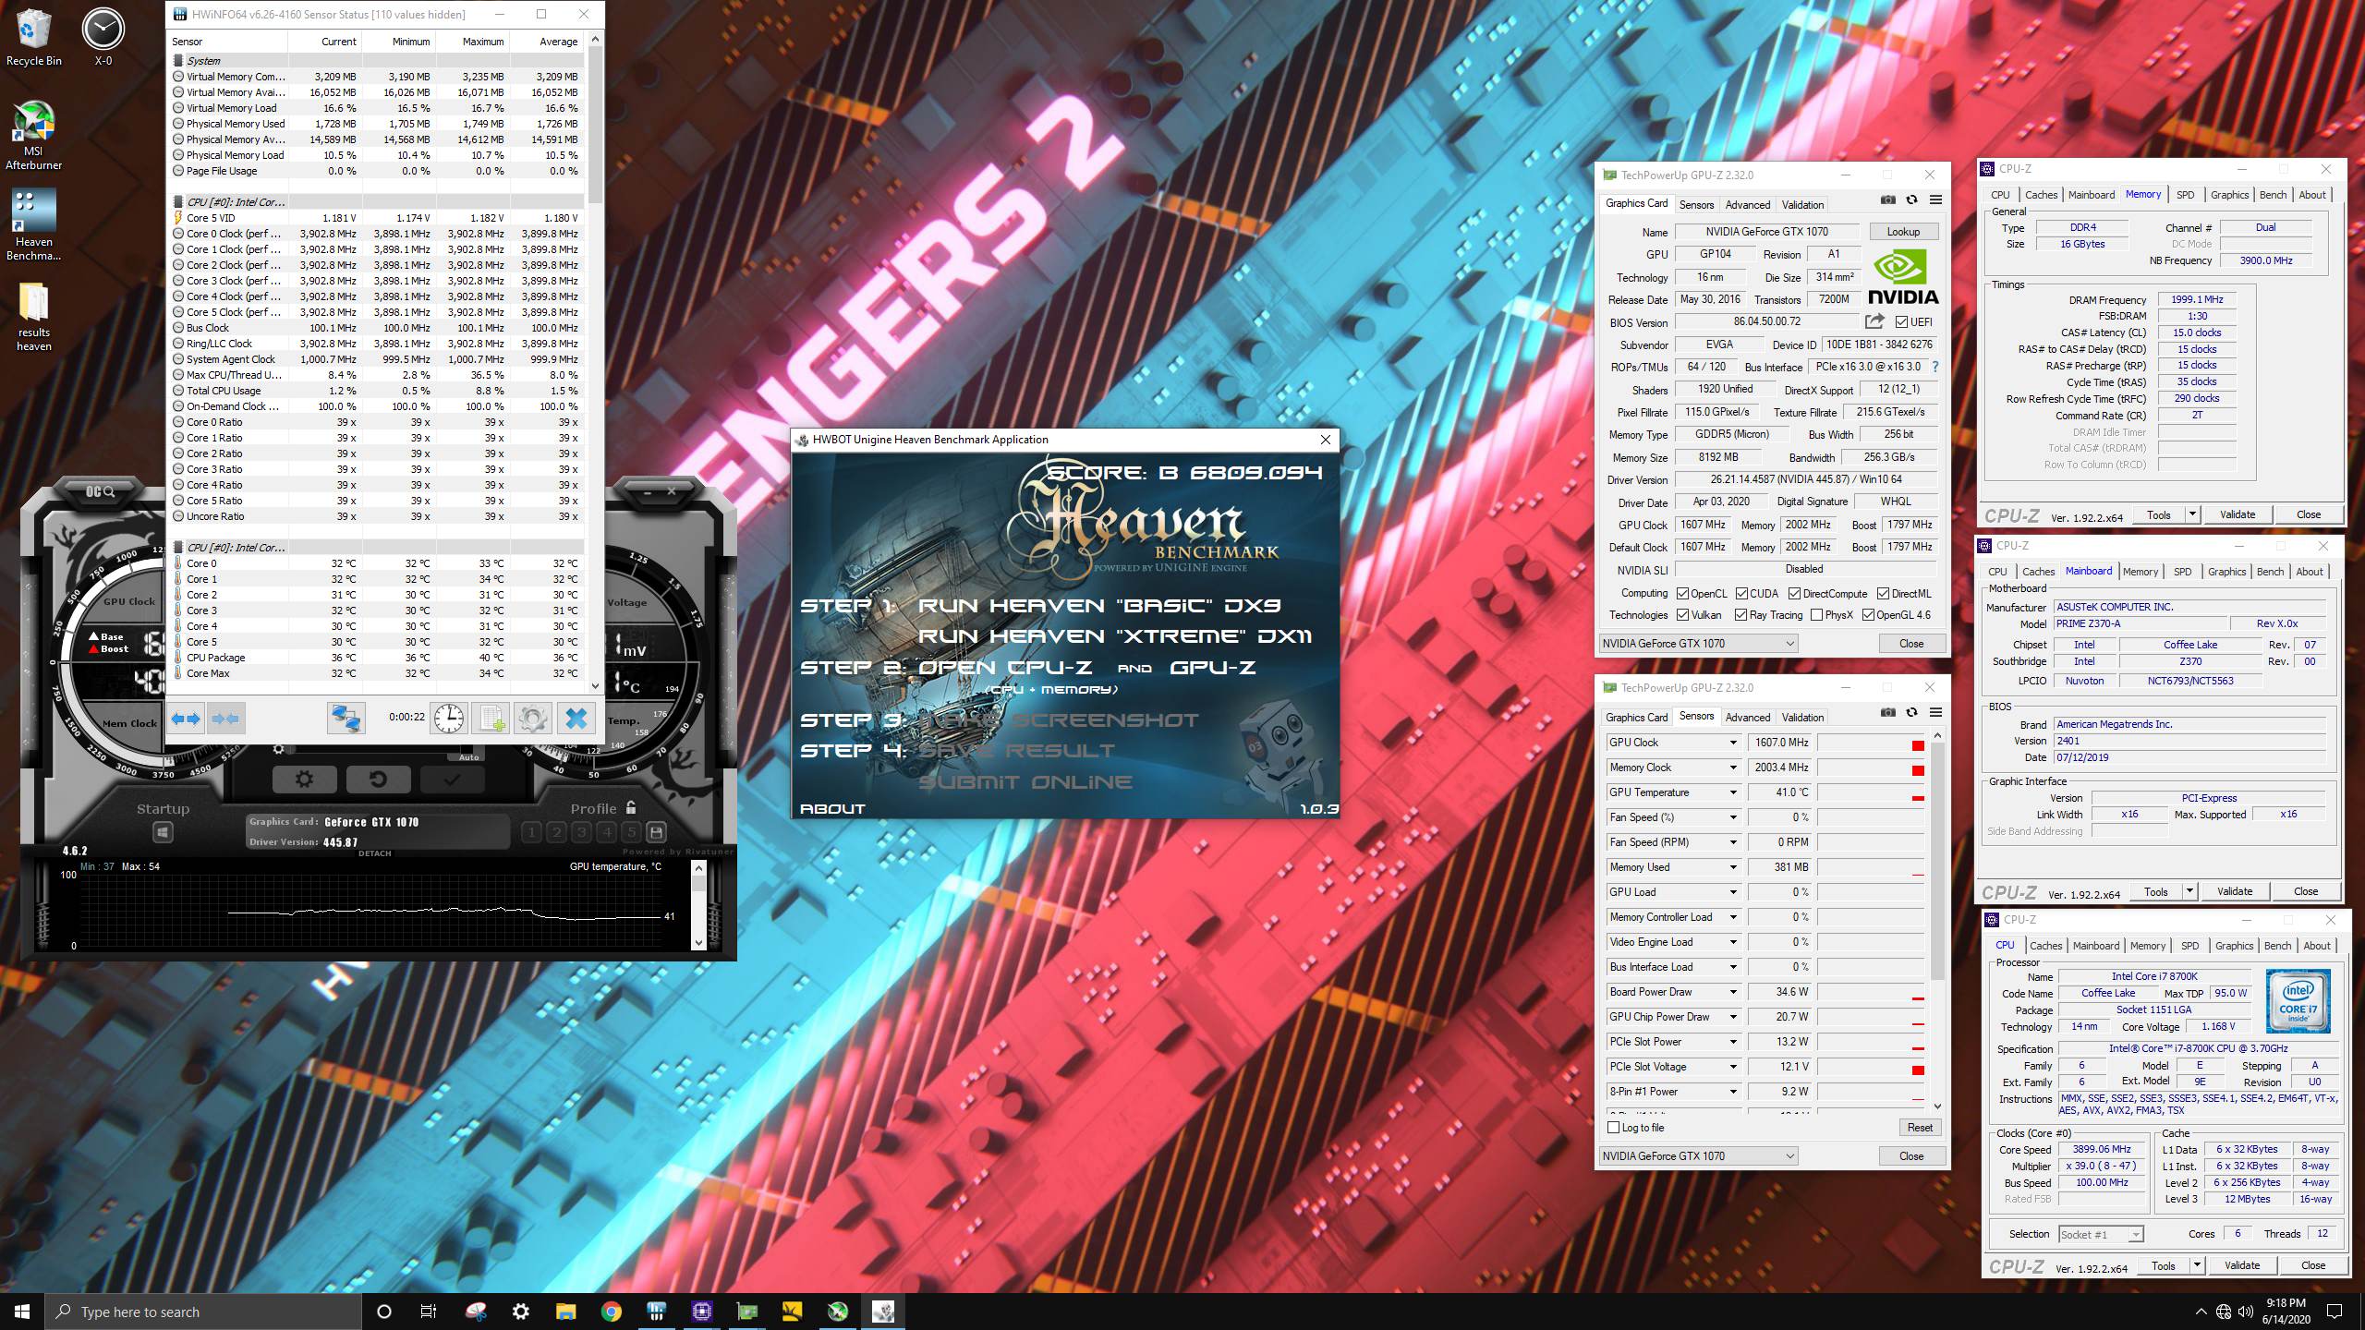This screenshot has height=1330, width=2365.
Task: Open GPU-Z Sensors window hamburger menu
Action: click(x=1935, y=712)
